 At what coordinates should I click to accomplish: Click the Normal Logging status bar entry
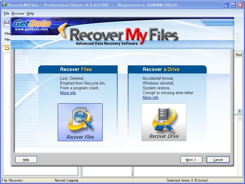click(66, 180)
